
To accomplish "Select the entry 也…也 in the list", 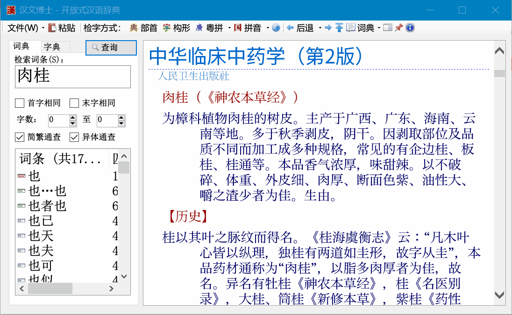I will 47,191.
